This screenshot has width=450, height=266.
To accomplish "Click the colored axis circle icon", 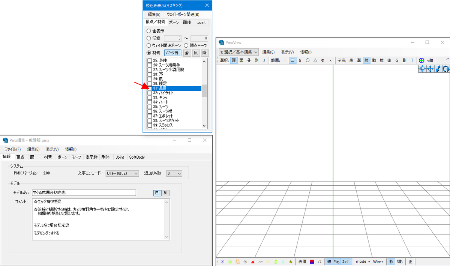I will tap(421, 60).
